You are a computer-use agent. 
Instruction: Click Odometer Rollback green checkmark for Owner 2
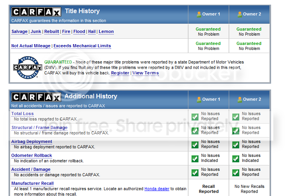(x=236, y=158)
